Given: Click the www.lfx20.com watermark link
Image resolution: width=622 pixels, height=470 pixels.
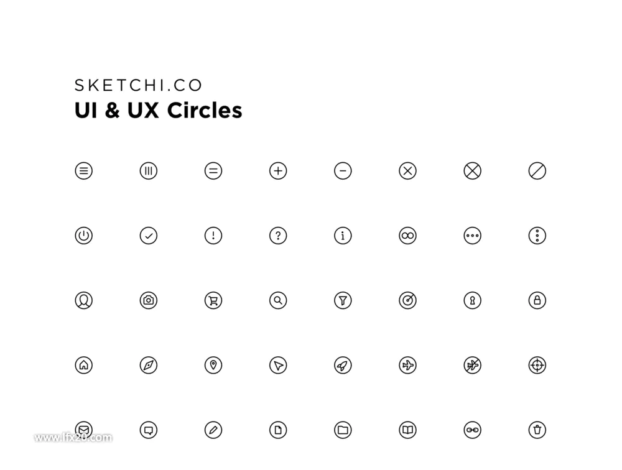Looking at the screenshot, I should [73, 438].
